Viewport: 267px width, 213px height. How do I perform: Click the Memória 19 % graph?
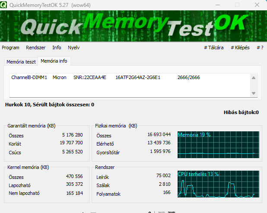click(218, 145)
